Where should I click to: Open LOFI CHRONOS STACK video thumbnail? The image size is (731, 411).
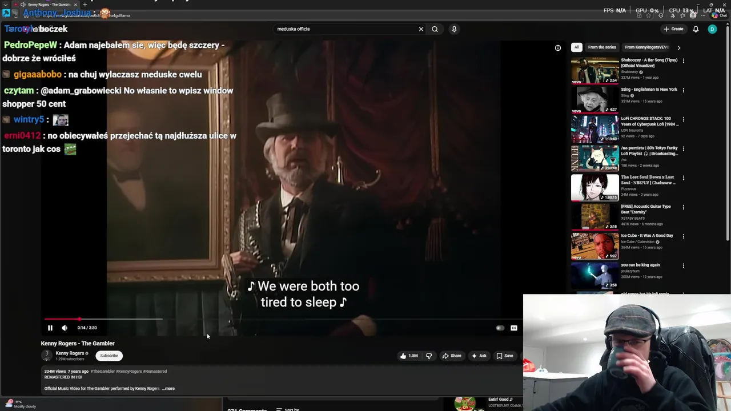coord(595,128)
